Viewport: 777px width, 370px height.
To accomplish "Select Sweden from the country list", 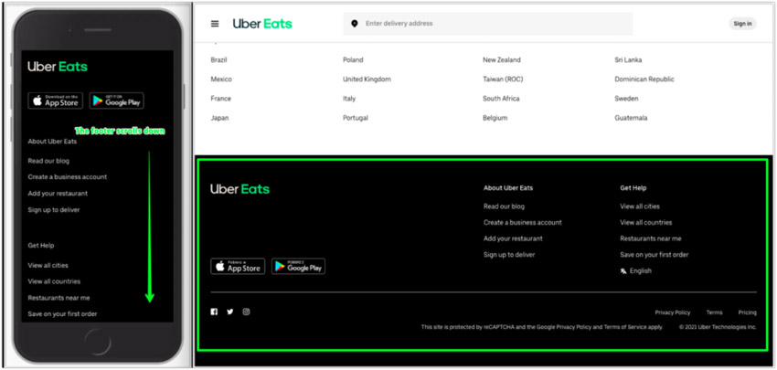I will [626, 99].
